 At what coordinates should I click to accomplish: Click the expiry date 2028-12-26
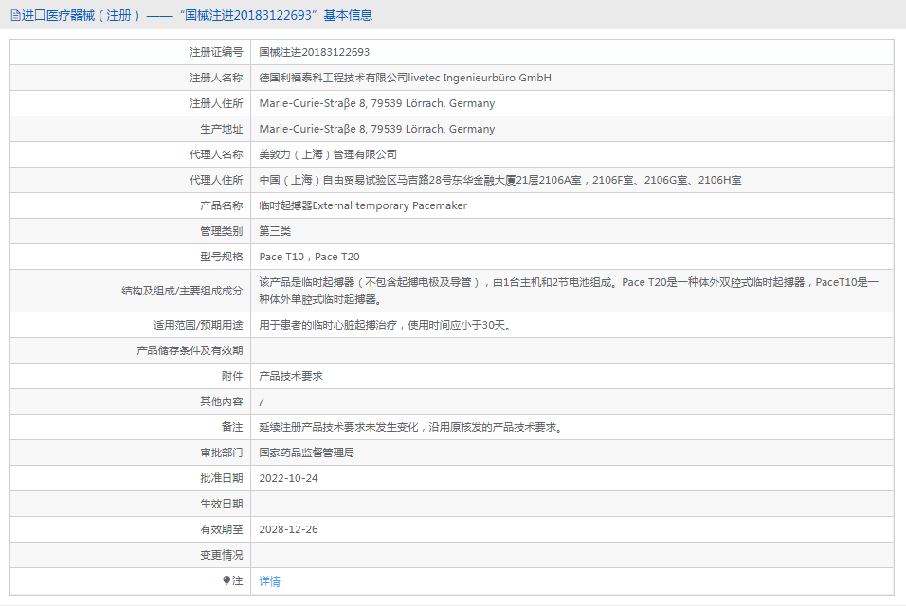[x=289, y=529]
